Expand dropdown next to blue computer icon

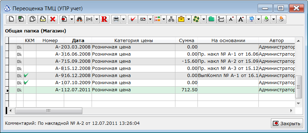pyautogui.click(x=258, y=19)
